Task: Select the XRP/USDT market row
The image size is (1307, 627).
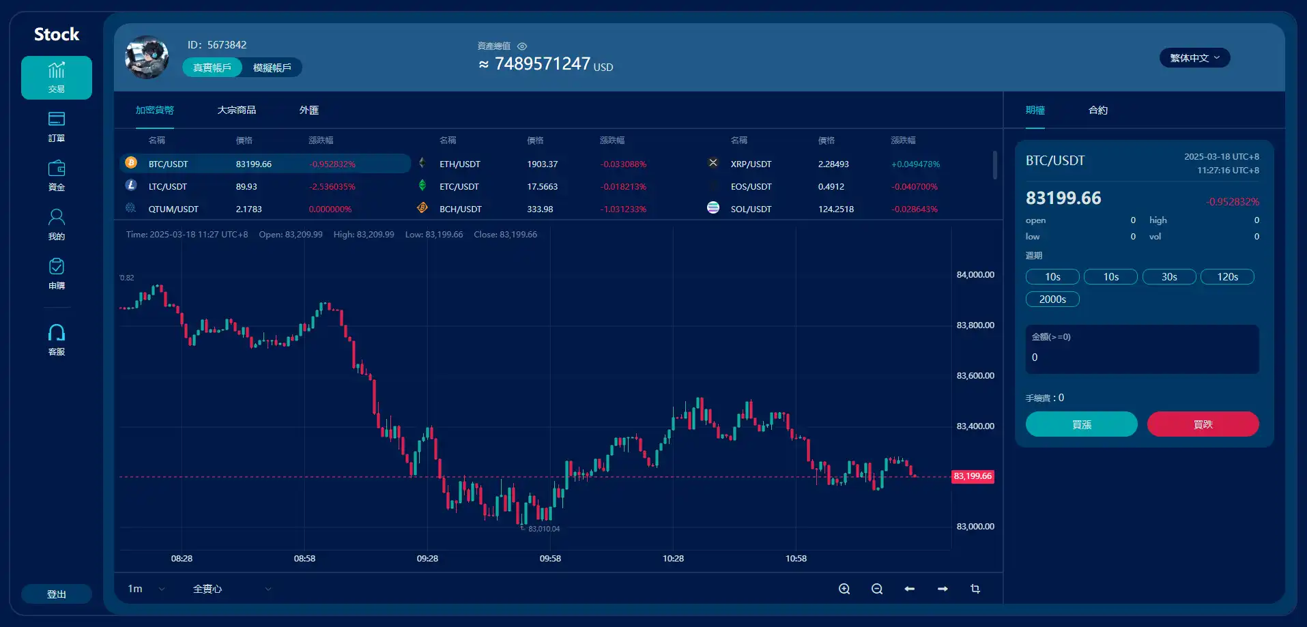Action: 846,164
